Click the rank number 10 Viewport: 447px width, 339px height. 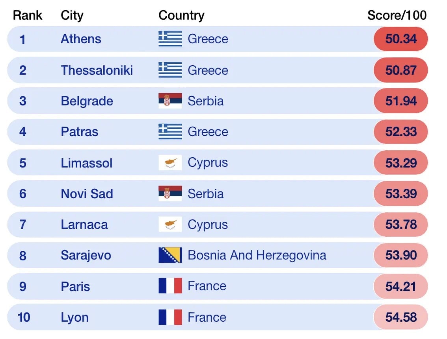(x=24, y=317)
